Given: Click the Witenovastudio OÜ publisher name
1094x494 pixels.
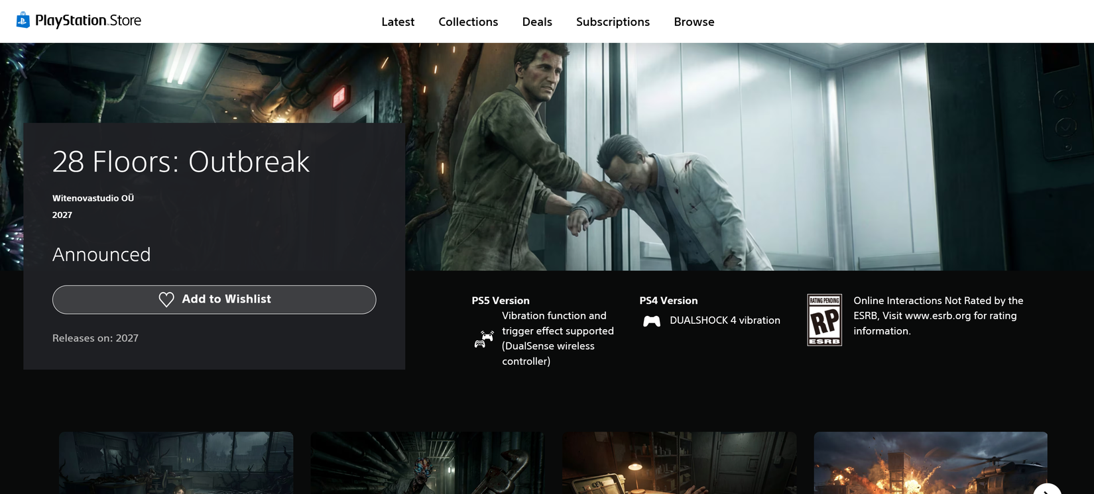Looking at the screenshot, I should (x=93, y=198).
